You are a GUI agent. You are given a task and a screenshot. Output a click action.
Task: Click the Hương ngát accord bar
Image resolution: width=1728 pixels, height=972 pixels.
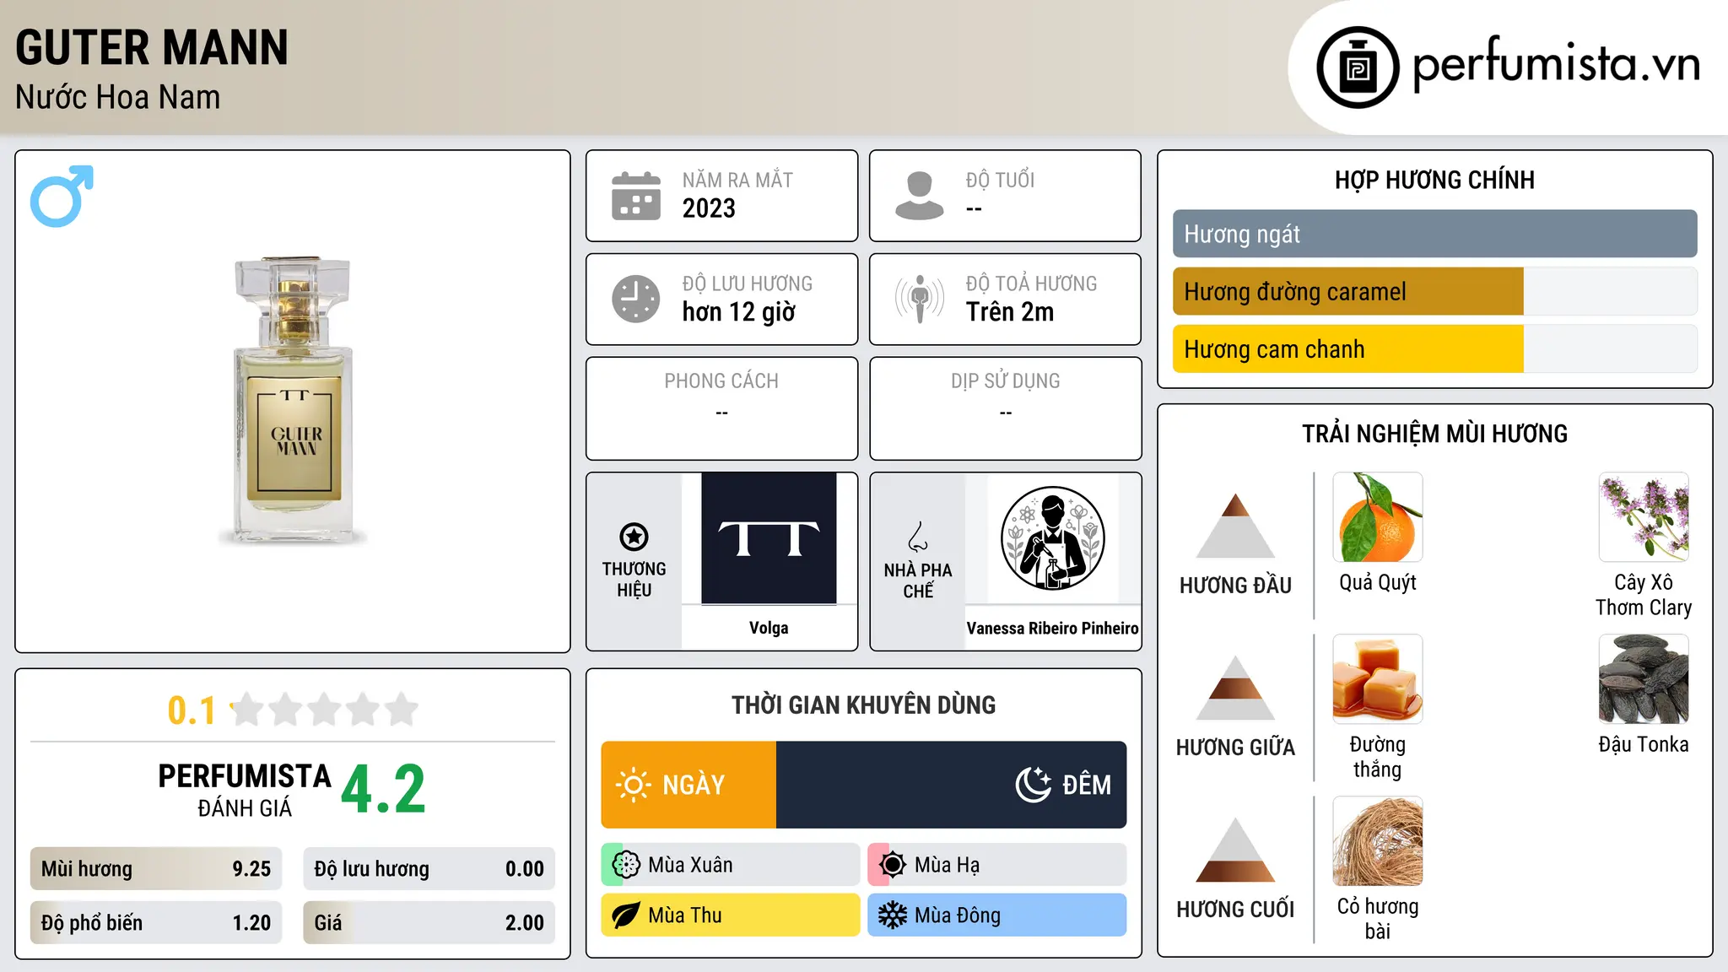[1434, 234]
